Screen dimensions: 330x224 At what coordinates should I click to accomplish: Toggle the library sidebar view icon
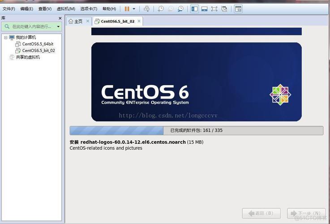[194, 9]
